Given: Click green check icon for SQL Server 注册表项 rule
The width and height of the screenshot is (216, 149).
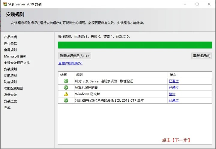Looking at the screenshot, I should pyautogui.click(x=66, y=81).
